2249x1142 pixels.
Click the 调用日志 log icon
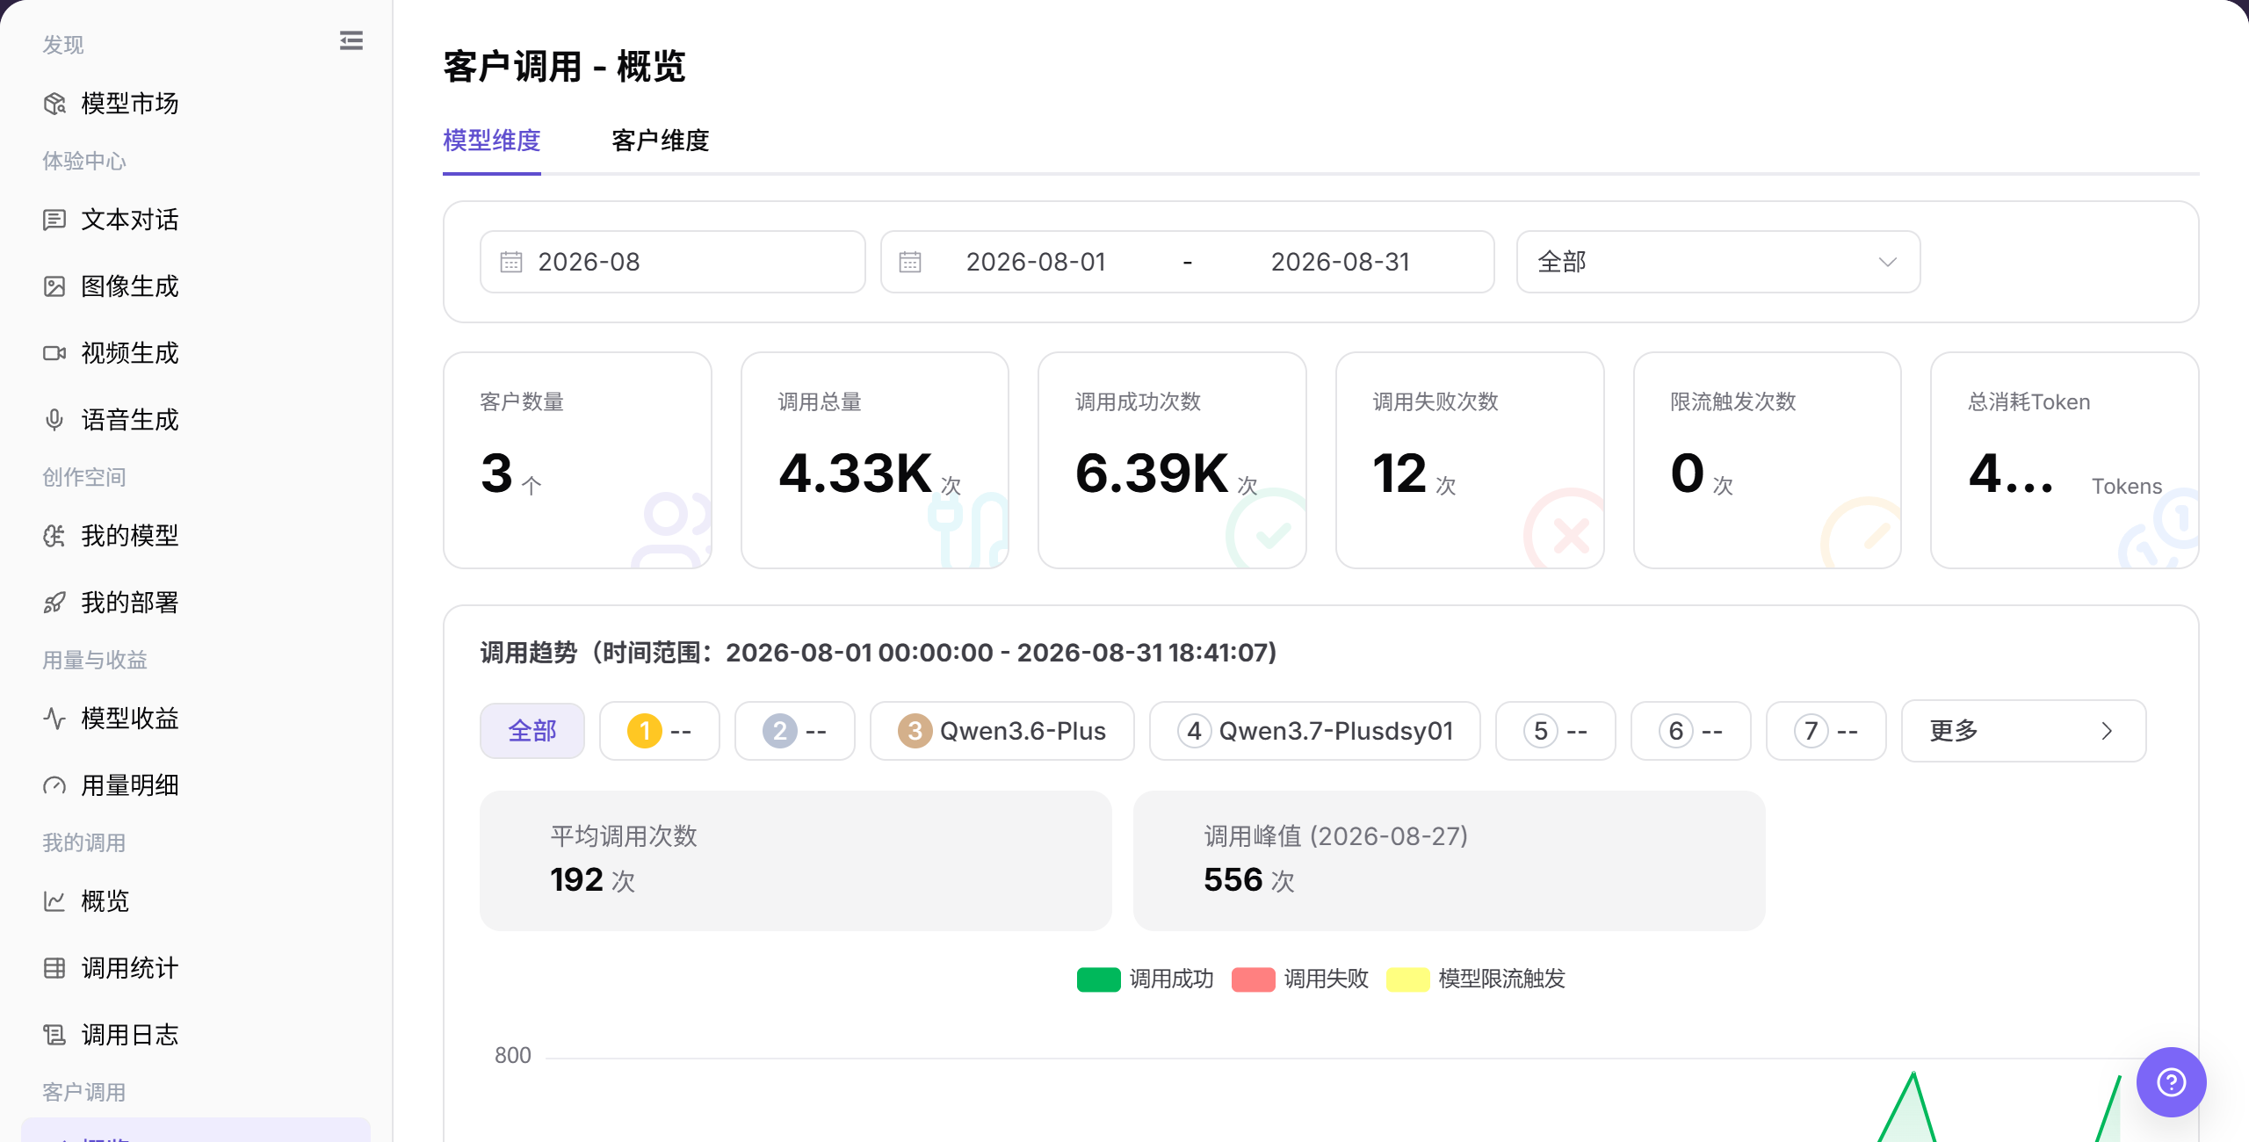(54, 1035)
